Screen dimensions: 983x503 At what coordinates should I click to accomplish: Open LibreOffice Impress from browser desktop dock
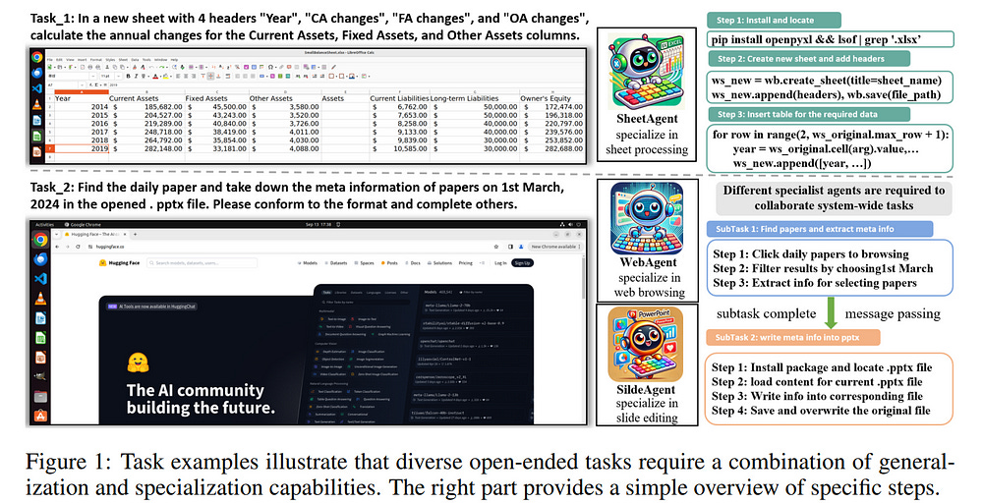tap(40, 357)
